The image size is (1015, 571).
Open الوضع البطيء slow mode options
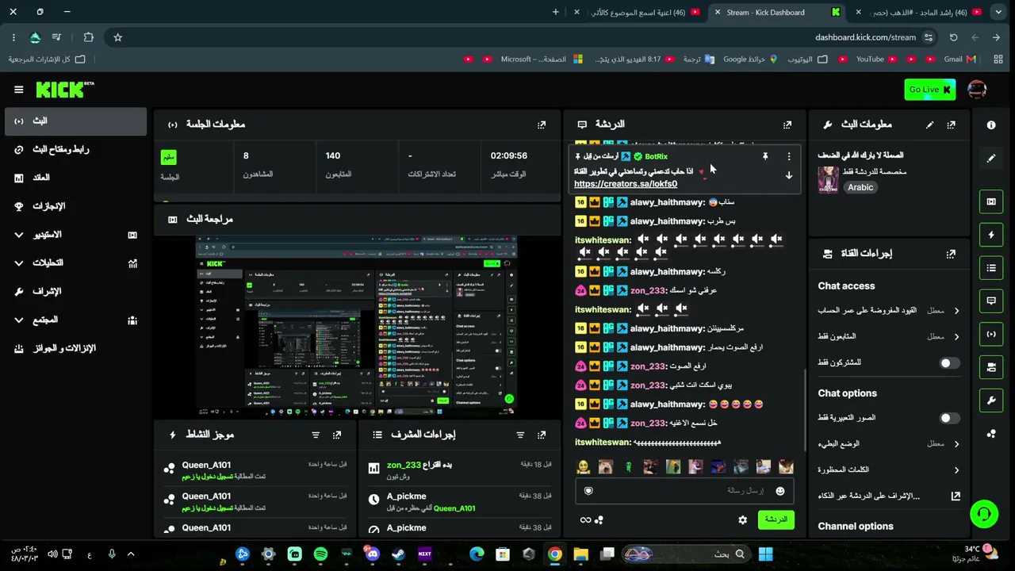tap(956, 444)
